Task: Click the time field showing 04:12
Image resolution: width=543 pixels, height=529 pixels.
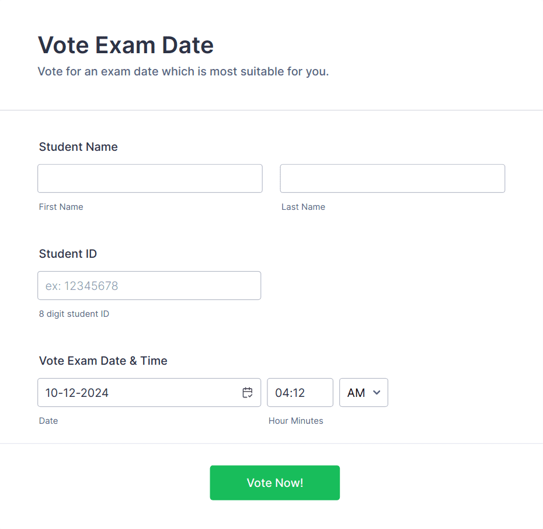Action: coord(300,392)
